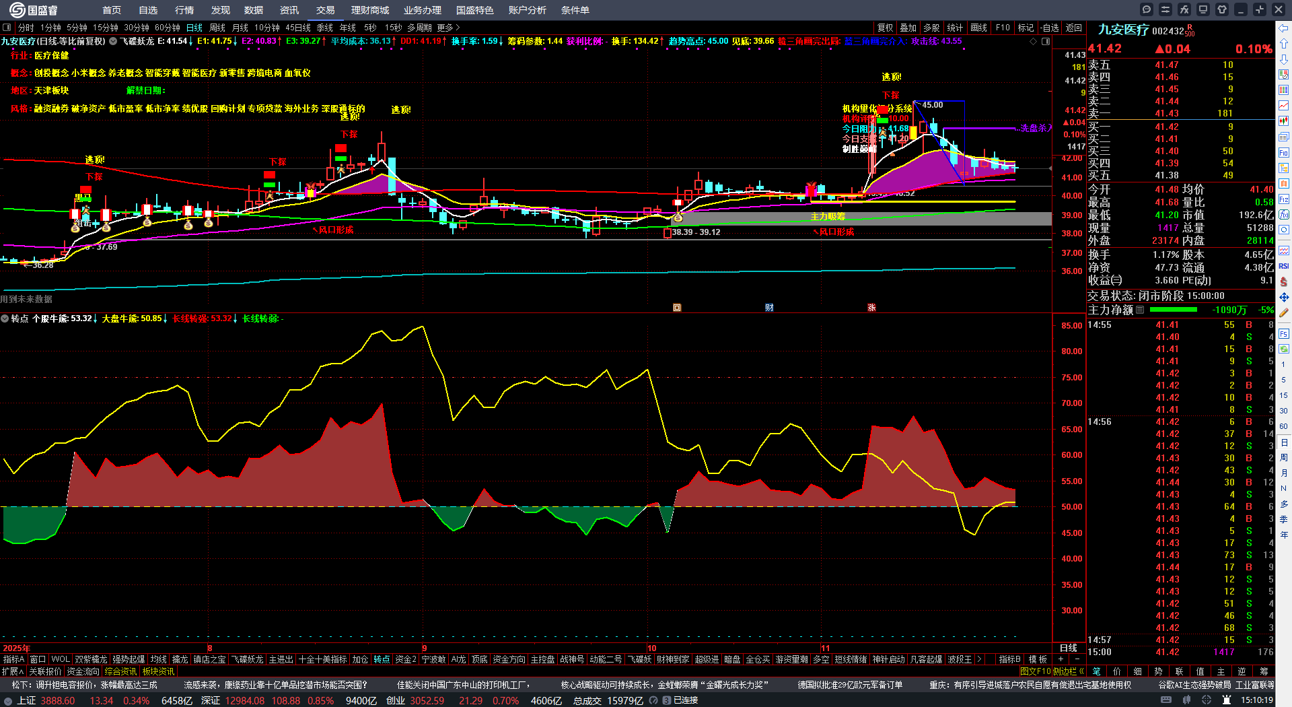Viewport: 1292px width, 707px height.
Task: Toggle the 逆 button in bottom right tabs
Action: click(x=1242, y=671)
